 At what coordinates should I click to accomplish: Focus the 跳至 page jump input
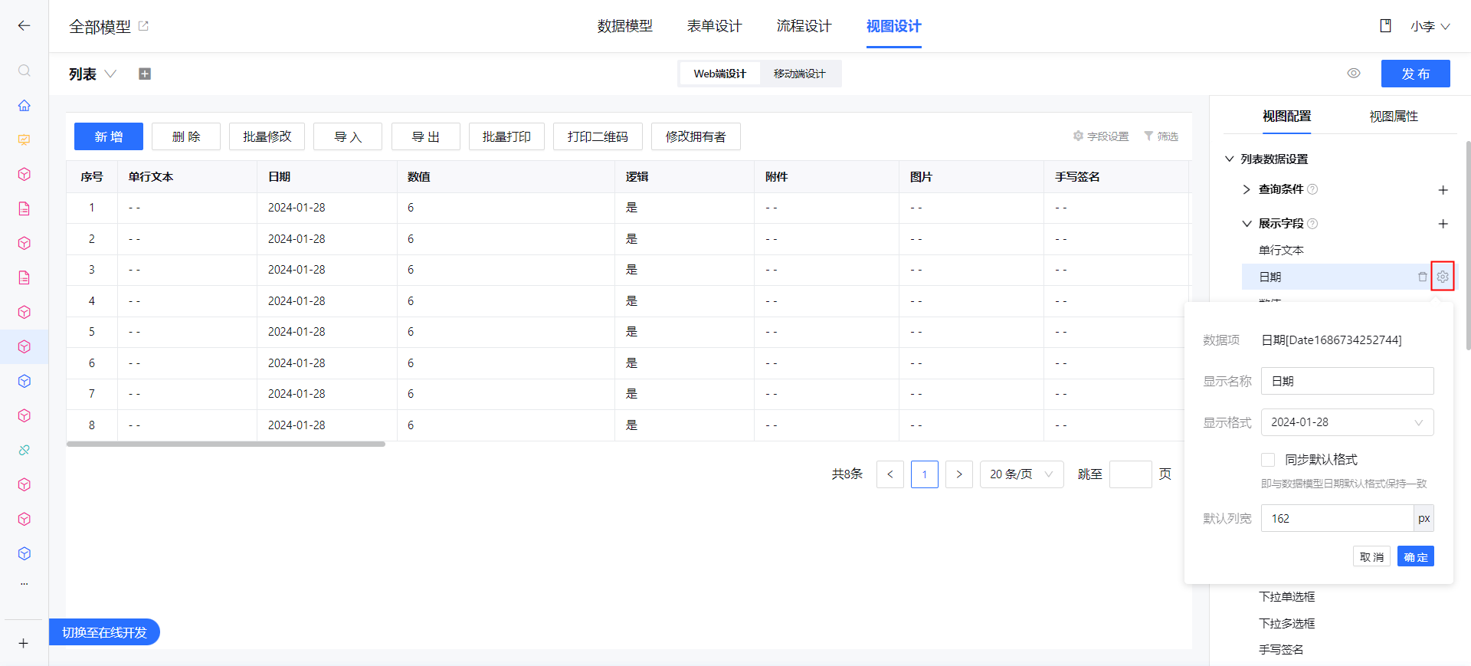pyautogui.click(x=1130, y=474)
